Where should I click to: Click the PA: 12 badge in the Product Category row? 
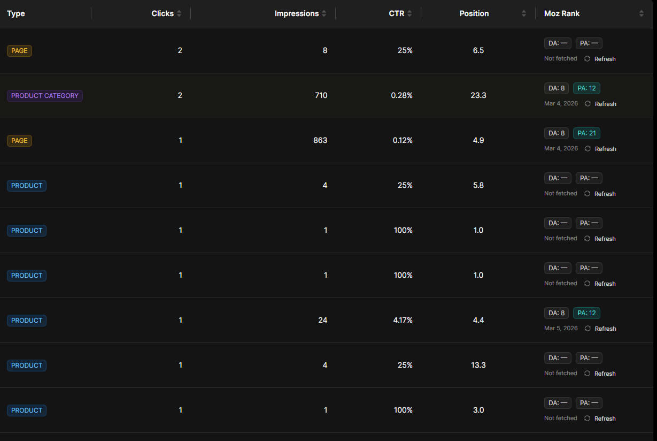[586, 88]
